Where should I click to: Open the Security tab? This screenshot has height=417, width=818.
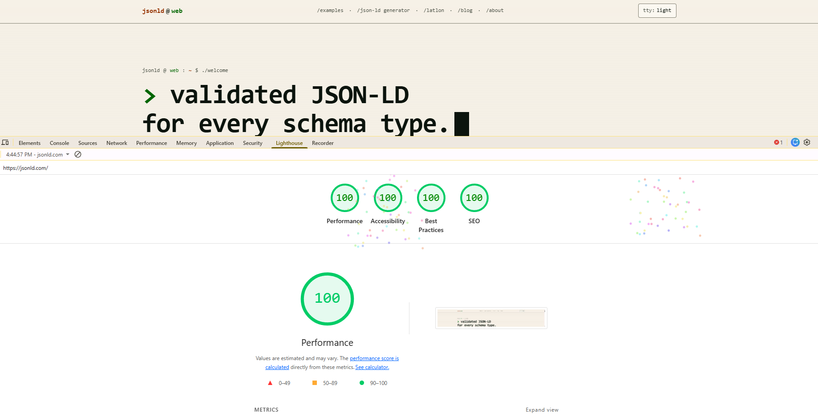click(253, 143)
